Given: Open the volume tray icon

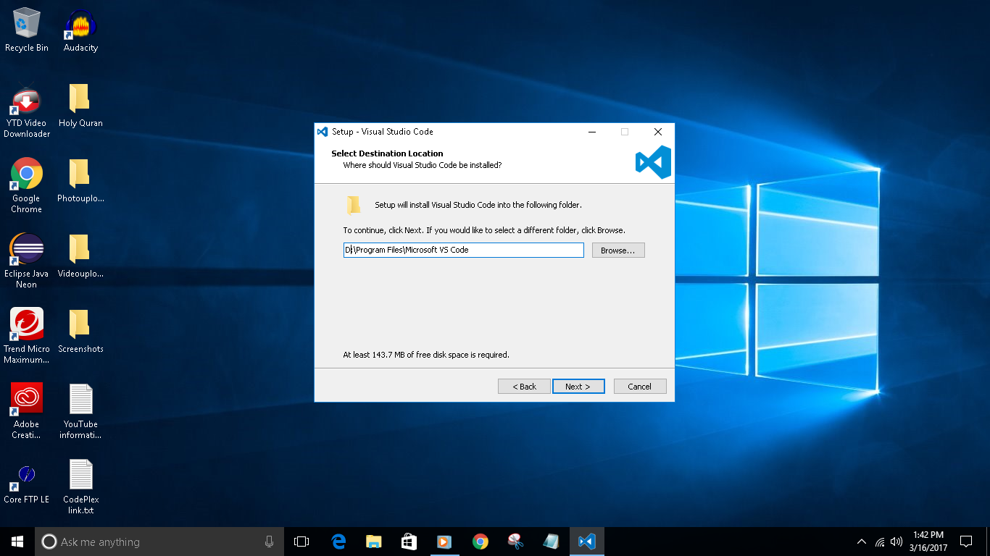Looking at the screenshot, I should (x=897, y=542).
